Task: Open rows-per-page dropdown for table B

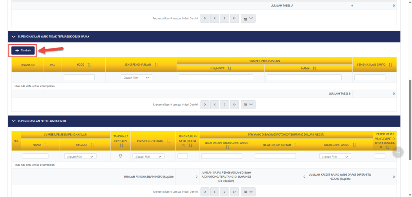Action: (248, 105)
